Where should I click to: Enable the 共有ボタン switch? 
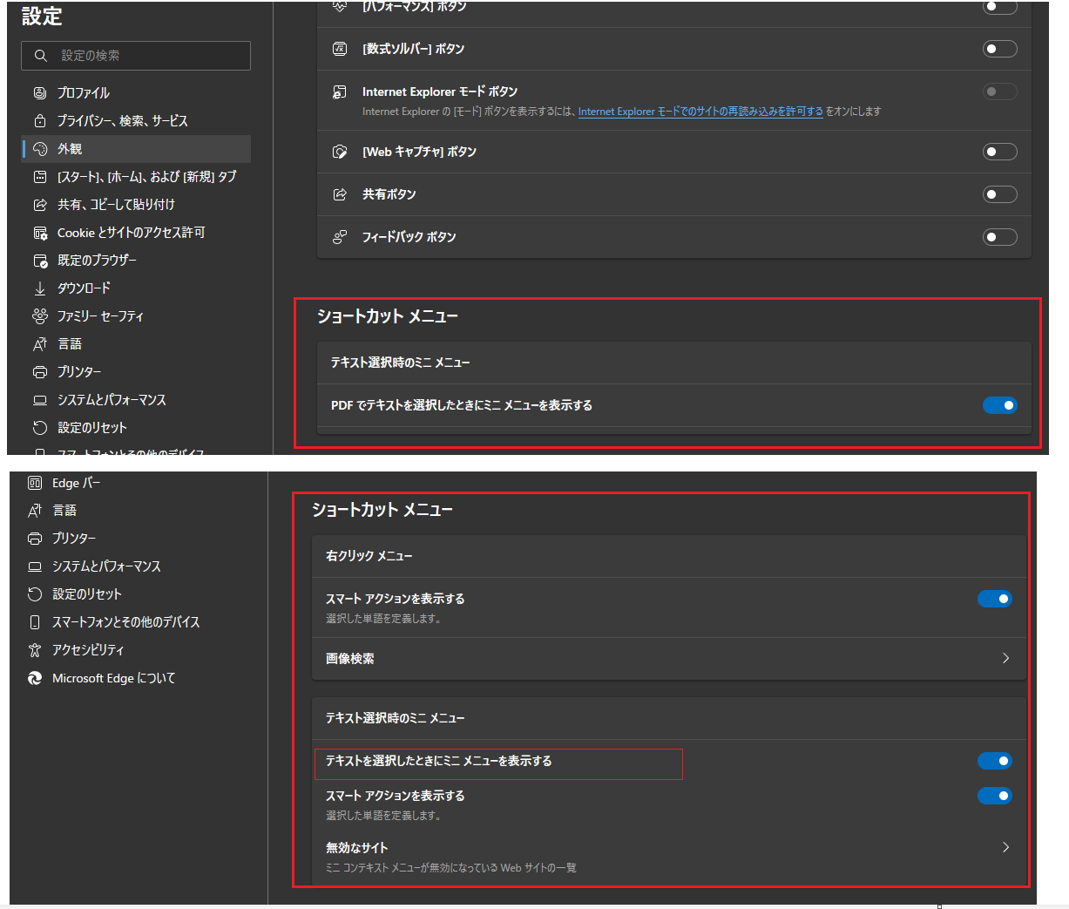pos(1000,194)
